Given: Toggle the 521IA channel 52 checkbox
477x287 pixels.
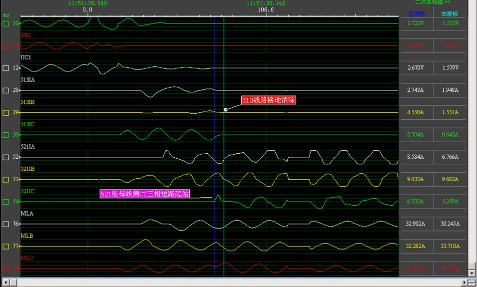Looking at the screenshot, I should [5, 157].
